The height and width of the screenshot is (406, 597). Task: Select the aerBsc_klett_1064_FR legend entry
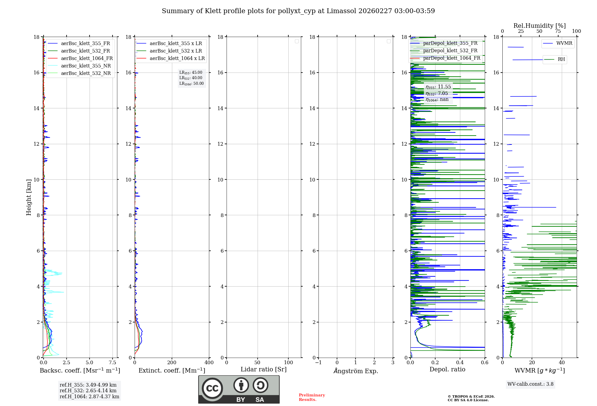pos(87,59)
